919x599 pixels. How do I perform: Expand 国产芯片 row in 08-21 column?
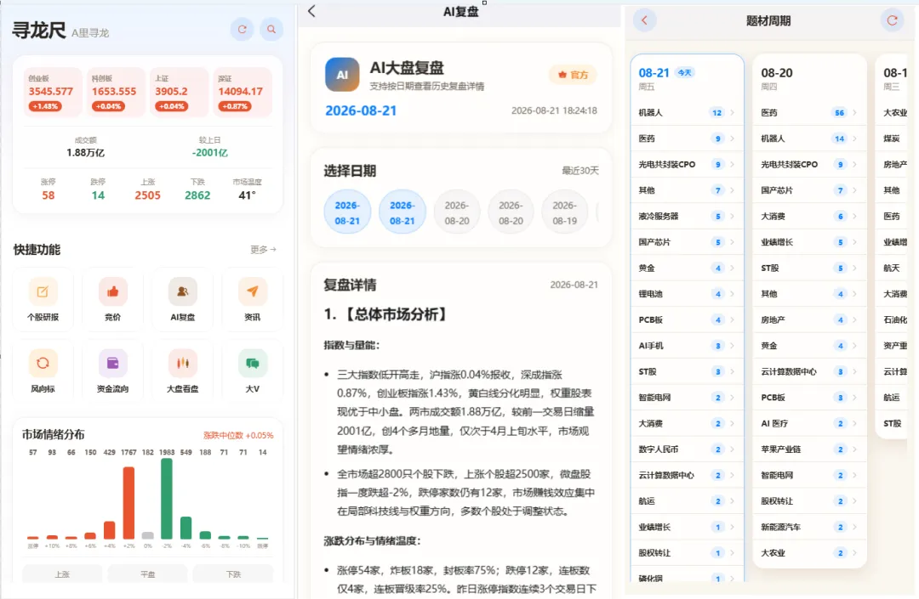pos(687,242)
